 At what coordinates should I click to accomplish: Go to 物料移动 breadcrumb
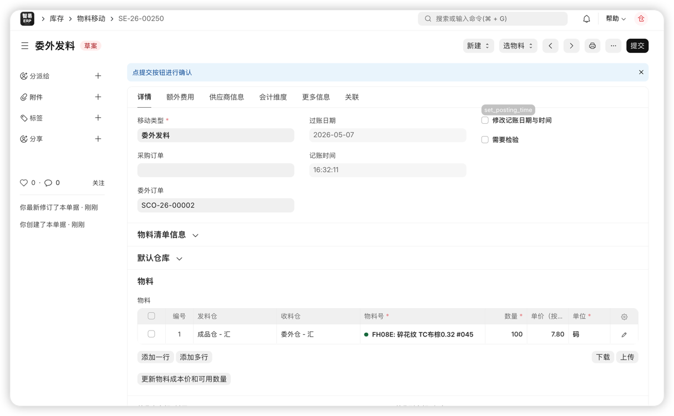point(91,19)
